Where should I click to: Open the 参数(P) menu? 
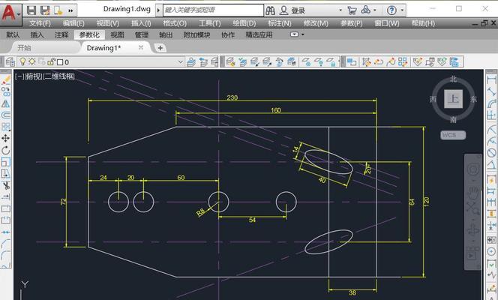point(351,23)
